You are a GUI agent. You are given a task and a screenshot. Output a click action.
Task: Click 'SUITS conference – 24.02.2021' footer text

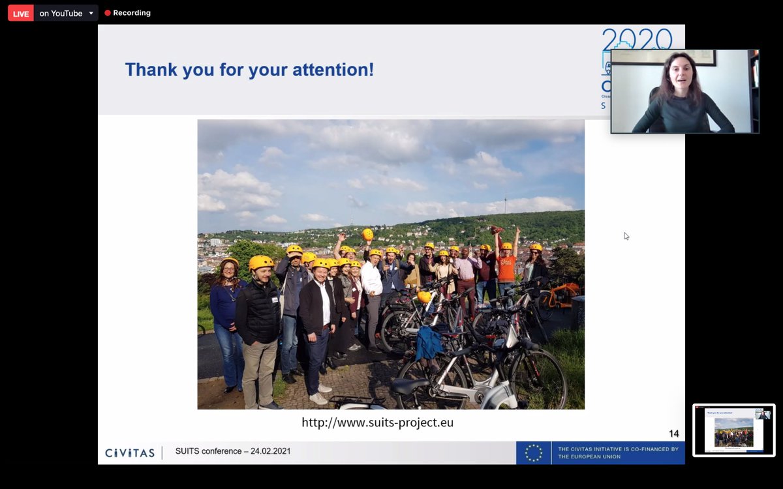(x=233, y=451)
